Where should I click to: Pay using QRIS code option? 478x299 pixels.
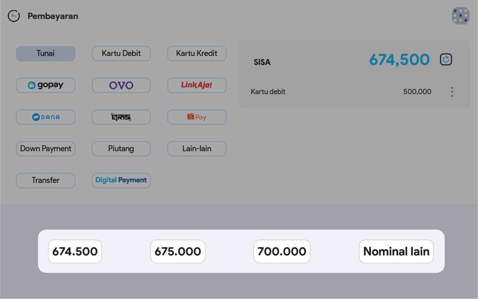tap(121, 117)
